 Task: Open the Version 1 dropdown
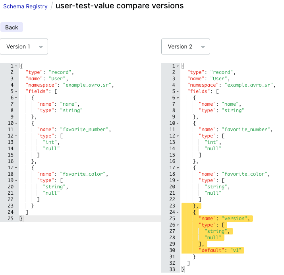coord(24,46)
